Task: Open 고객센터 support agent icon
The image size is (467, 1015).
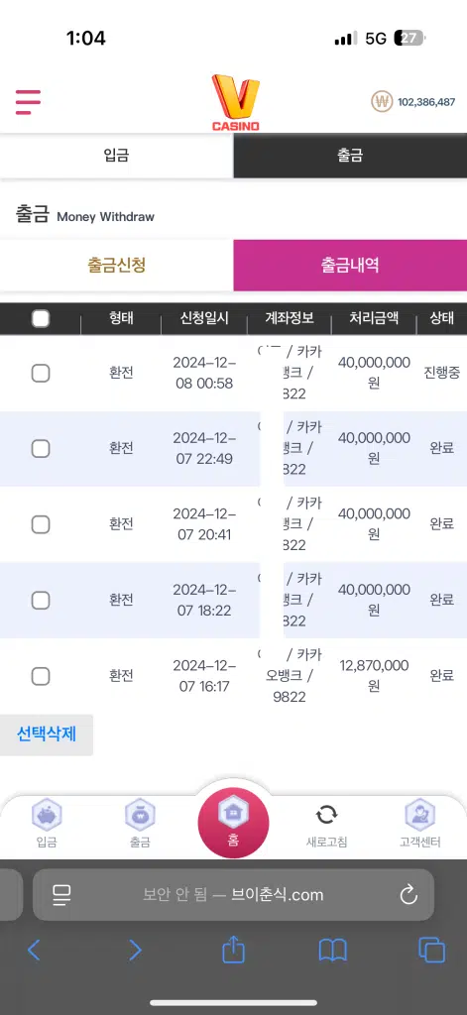Action: click(419, 815)
